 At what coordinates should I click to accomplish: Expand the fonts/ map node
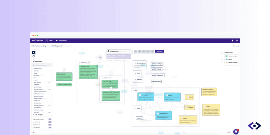click(x=187, y=97)
